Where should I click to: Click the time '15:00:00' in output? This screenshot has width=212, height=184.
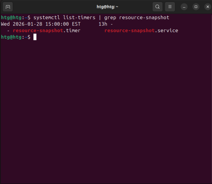[x=57, y=24]
